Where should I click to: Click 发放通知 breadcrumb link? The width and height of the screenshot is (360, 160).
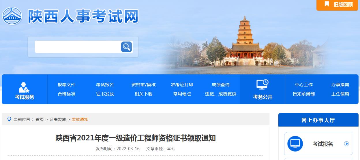[x=80, y=119]
